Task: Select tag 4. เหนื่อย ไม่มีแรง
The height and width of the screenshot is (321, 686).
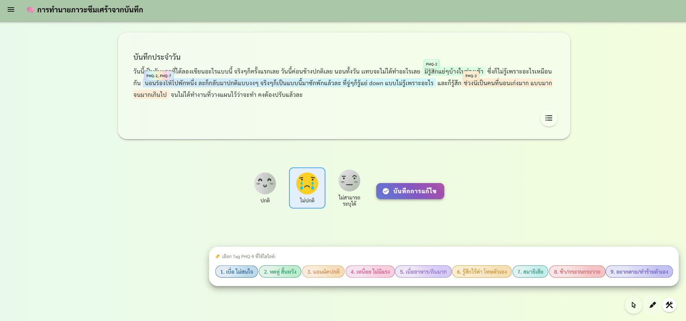Action: (x=370, y=272)
